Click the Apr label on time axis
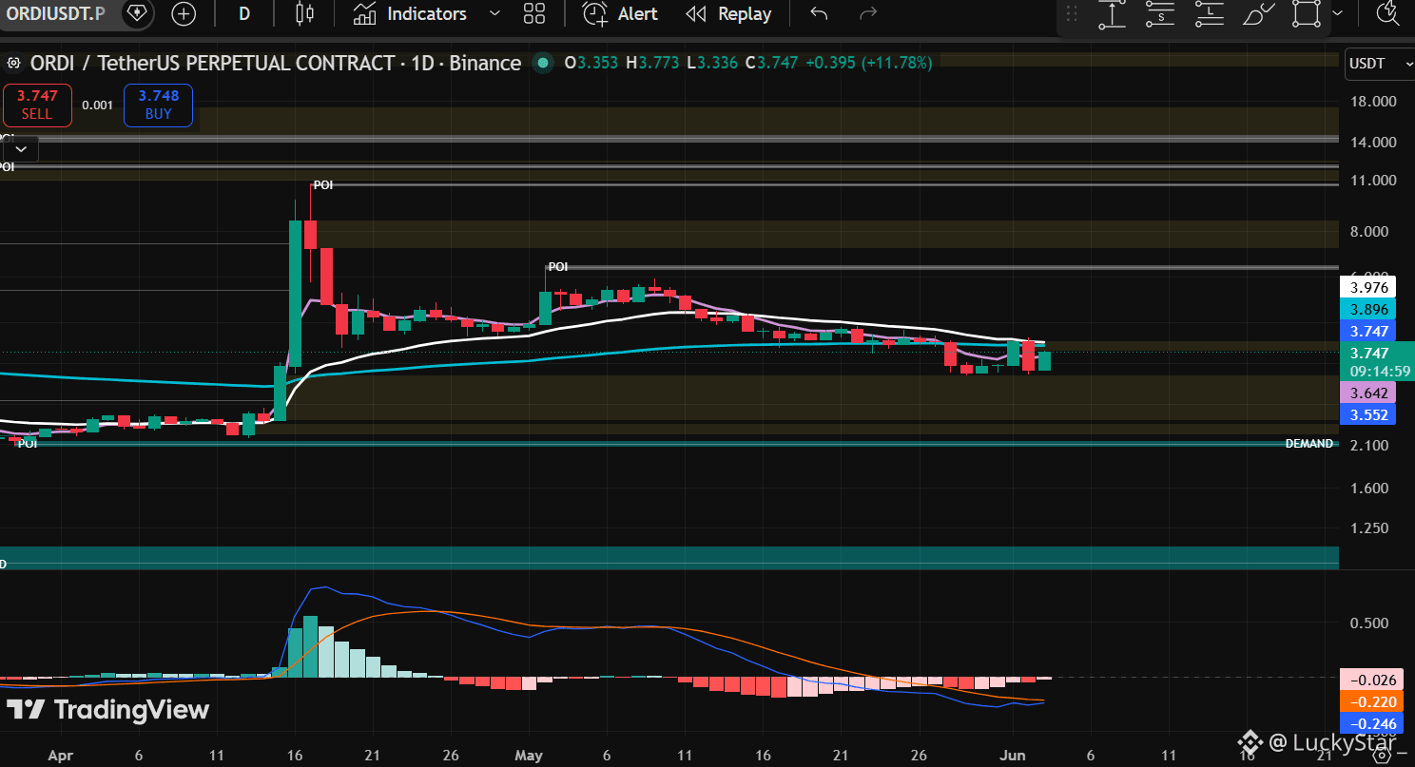 (x=59, y=755)
